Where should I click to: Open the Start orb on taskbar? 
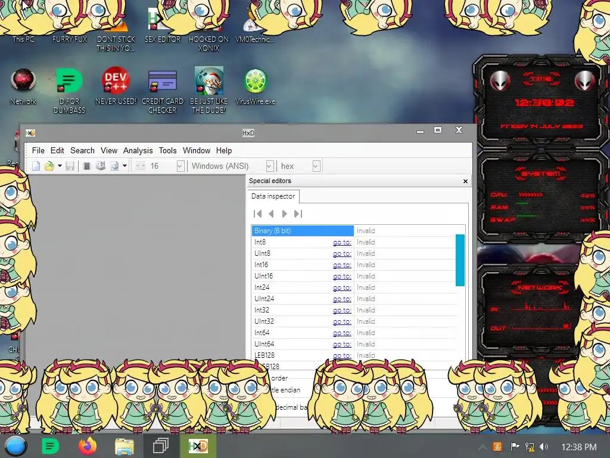click(x=15, y=446)
